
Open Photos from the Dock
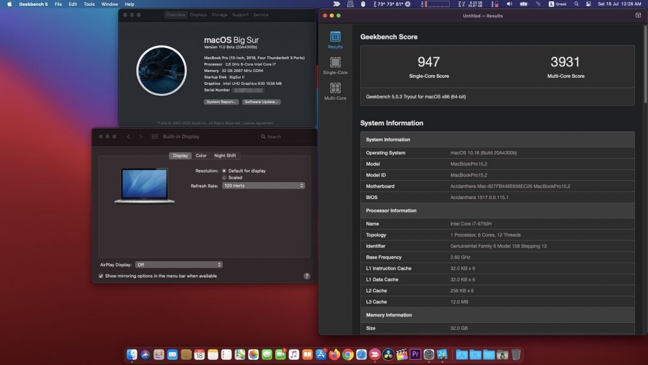(x=253, y=355)
